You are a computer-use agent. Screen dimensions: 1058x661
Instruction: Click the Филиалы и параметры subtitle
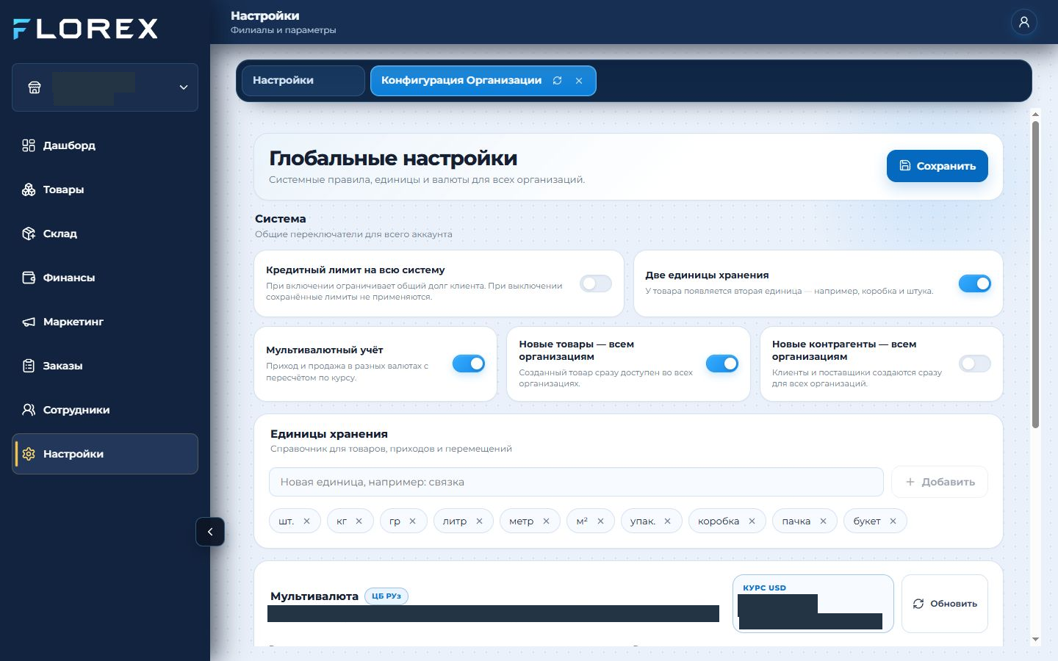[x=283, y=30]
